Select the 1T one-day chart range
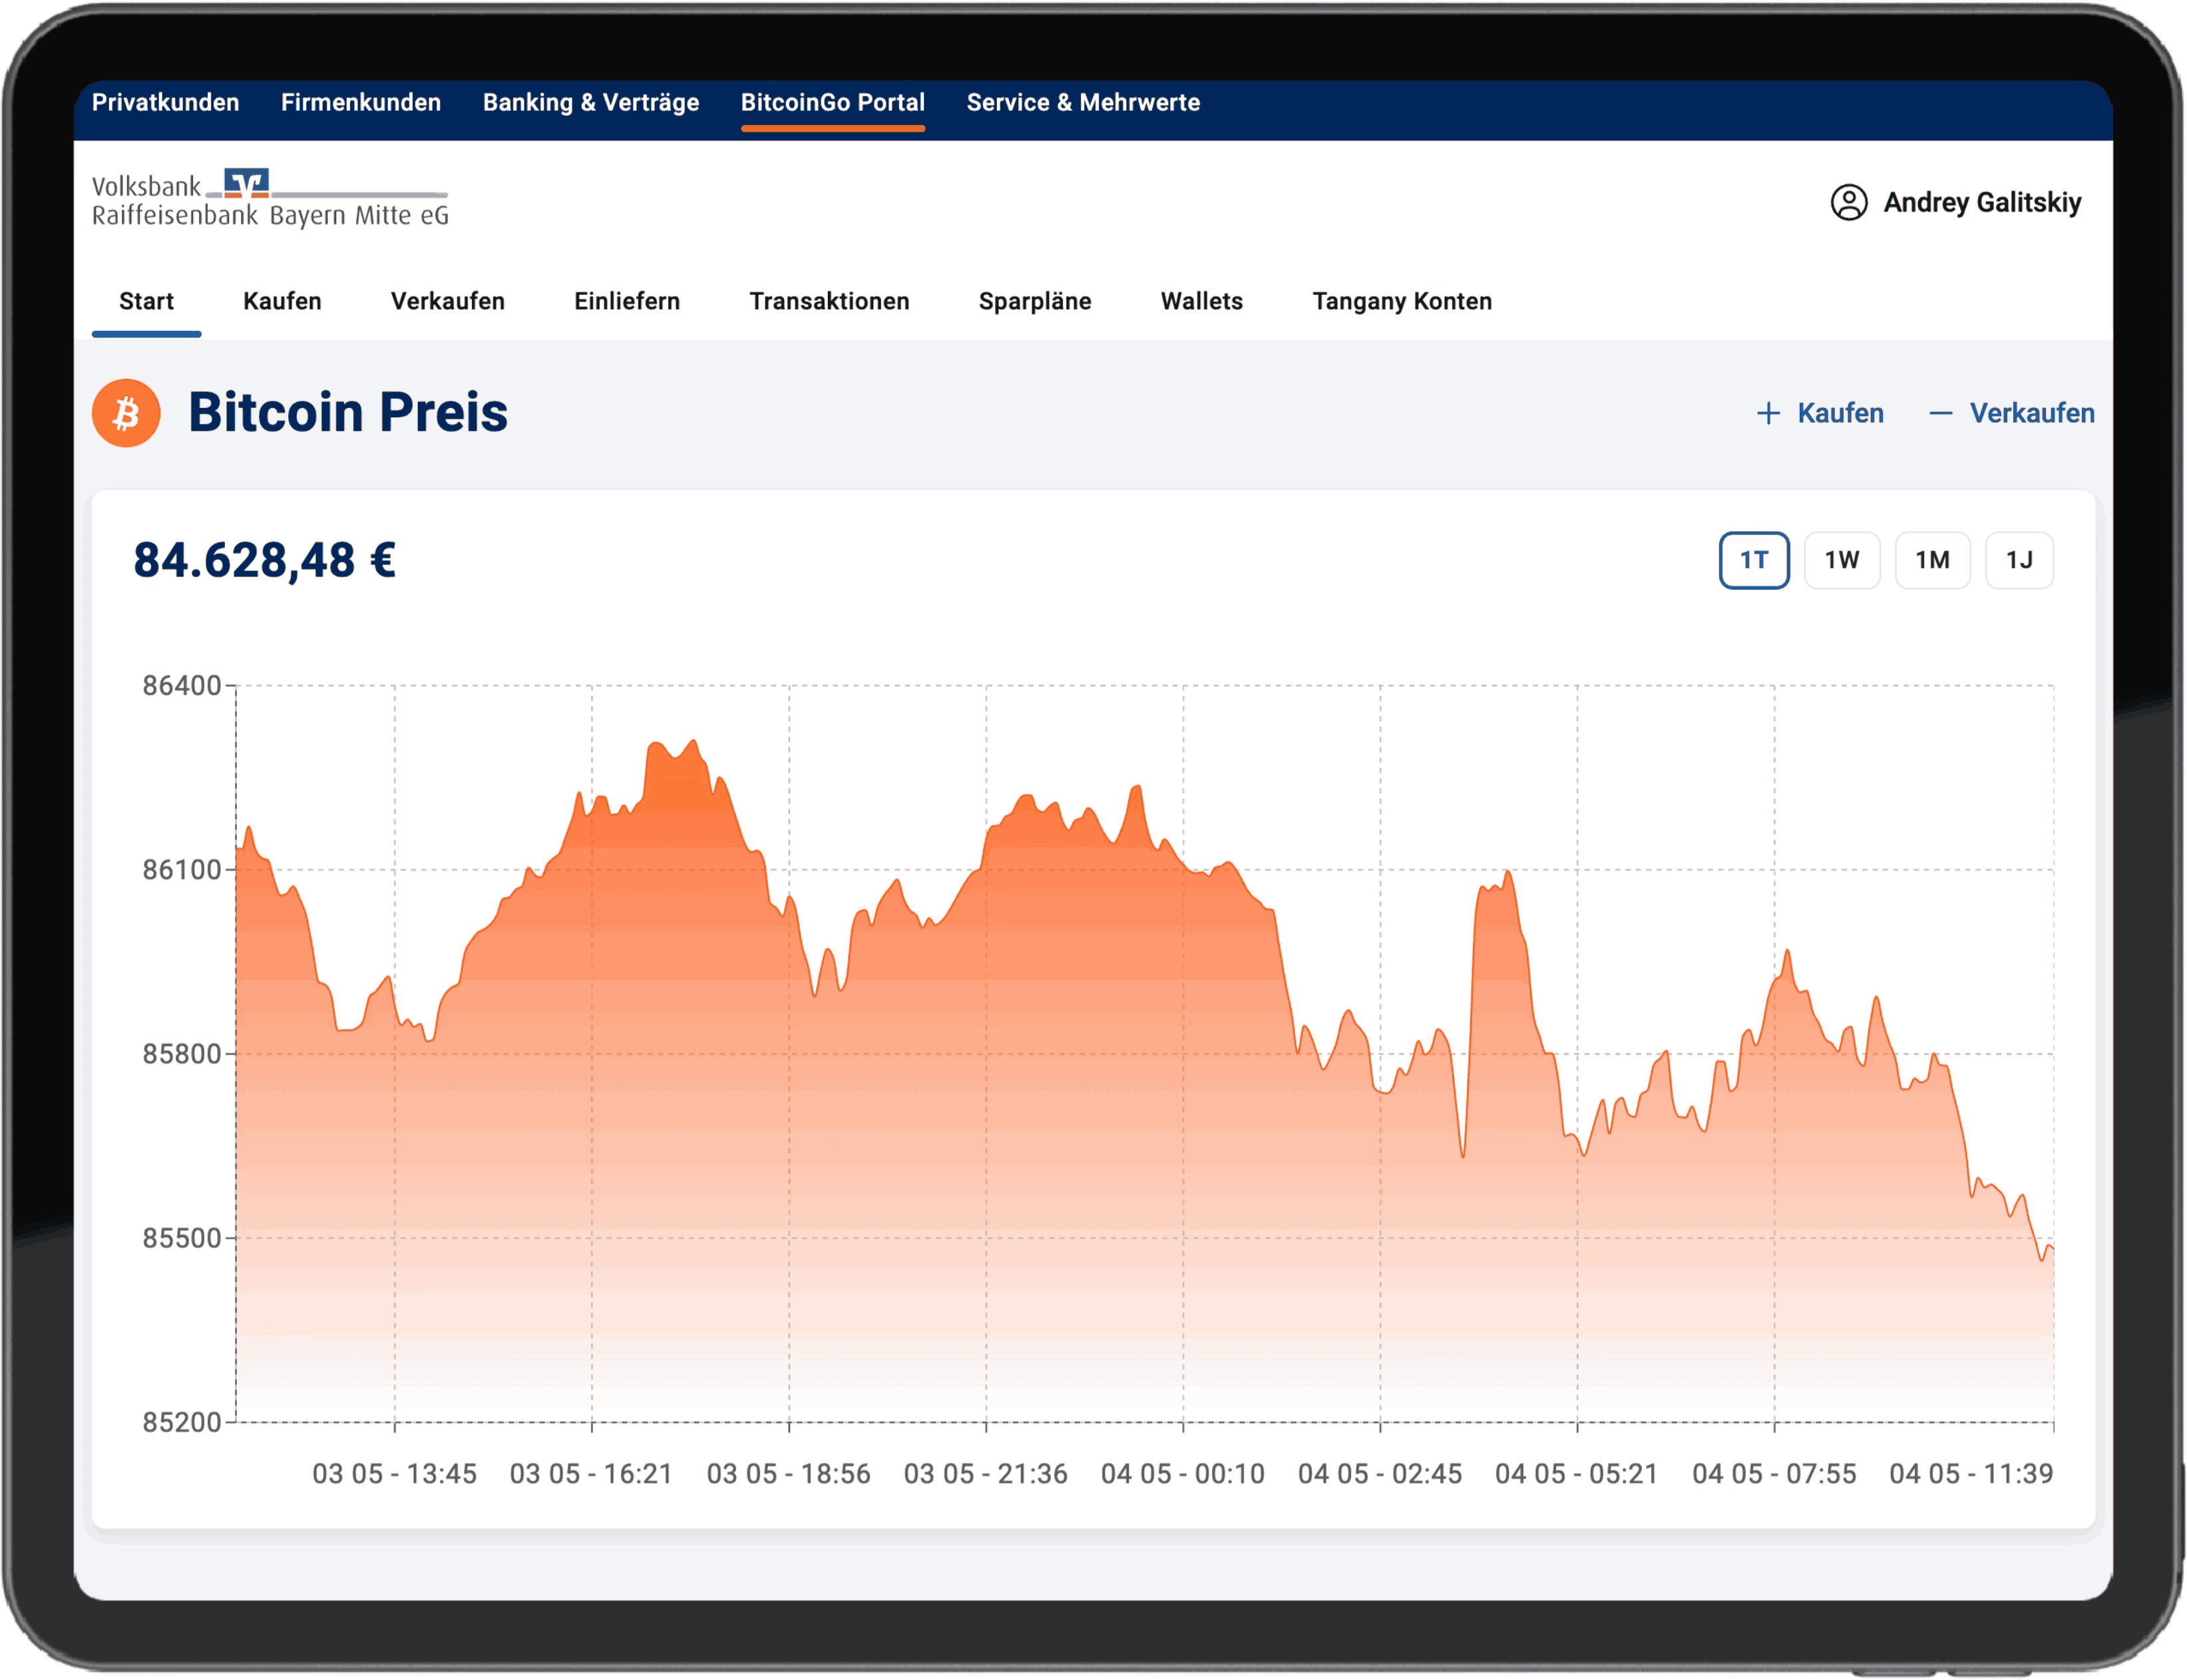Screen dimensions: 2187x1680 click(1753, 560)
